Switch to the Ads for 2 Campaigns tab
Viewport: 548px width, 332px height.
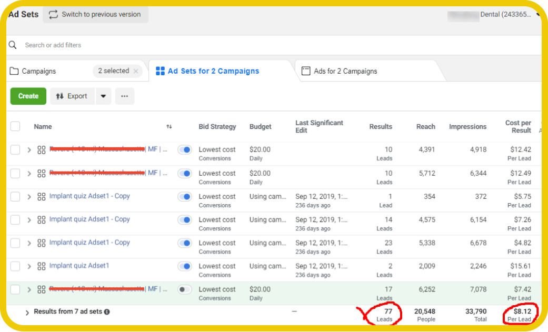pyautogui.click(x=345, y=71)
